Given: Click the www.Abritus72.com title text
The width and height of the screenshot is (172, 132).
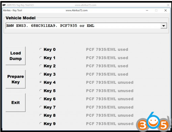Looking at the screenshot, I should point(77,10).
